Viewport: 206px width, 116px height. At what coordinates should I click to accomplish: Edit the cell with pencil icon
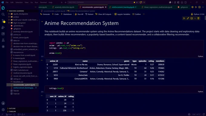[x=188, y=18]
